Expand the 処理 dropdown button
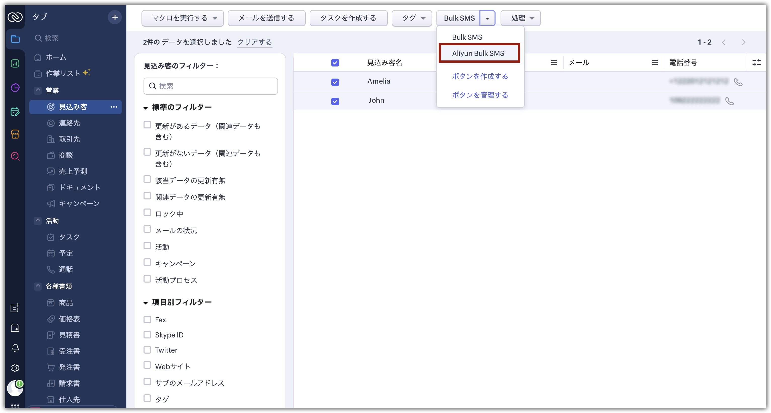Image resolution: width=771 pixels, height=413 pixels. point(520,18)
